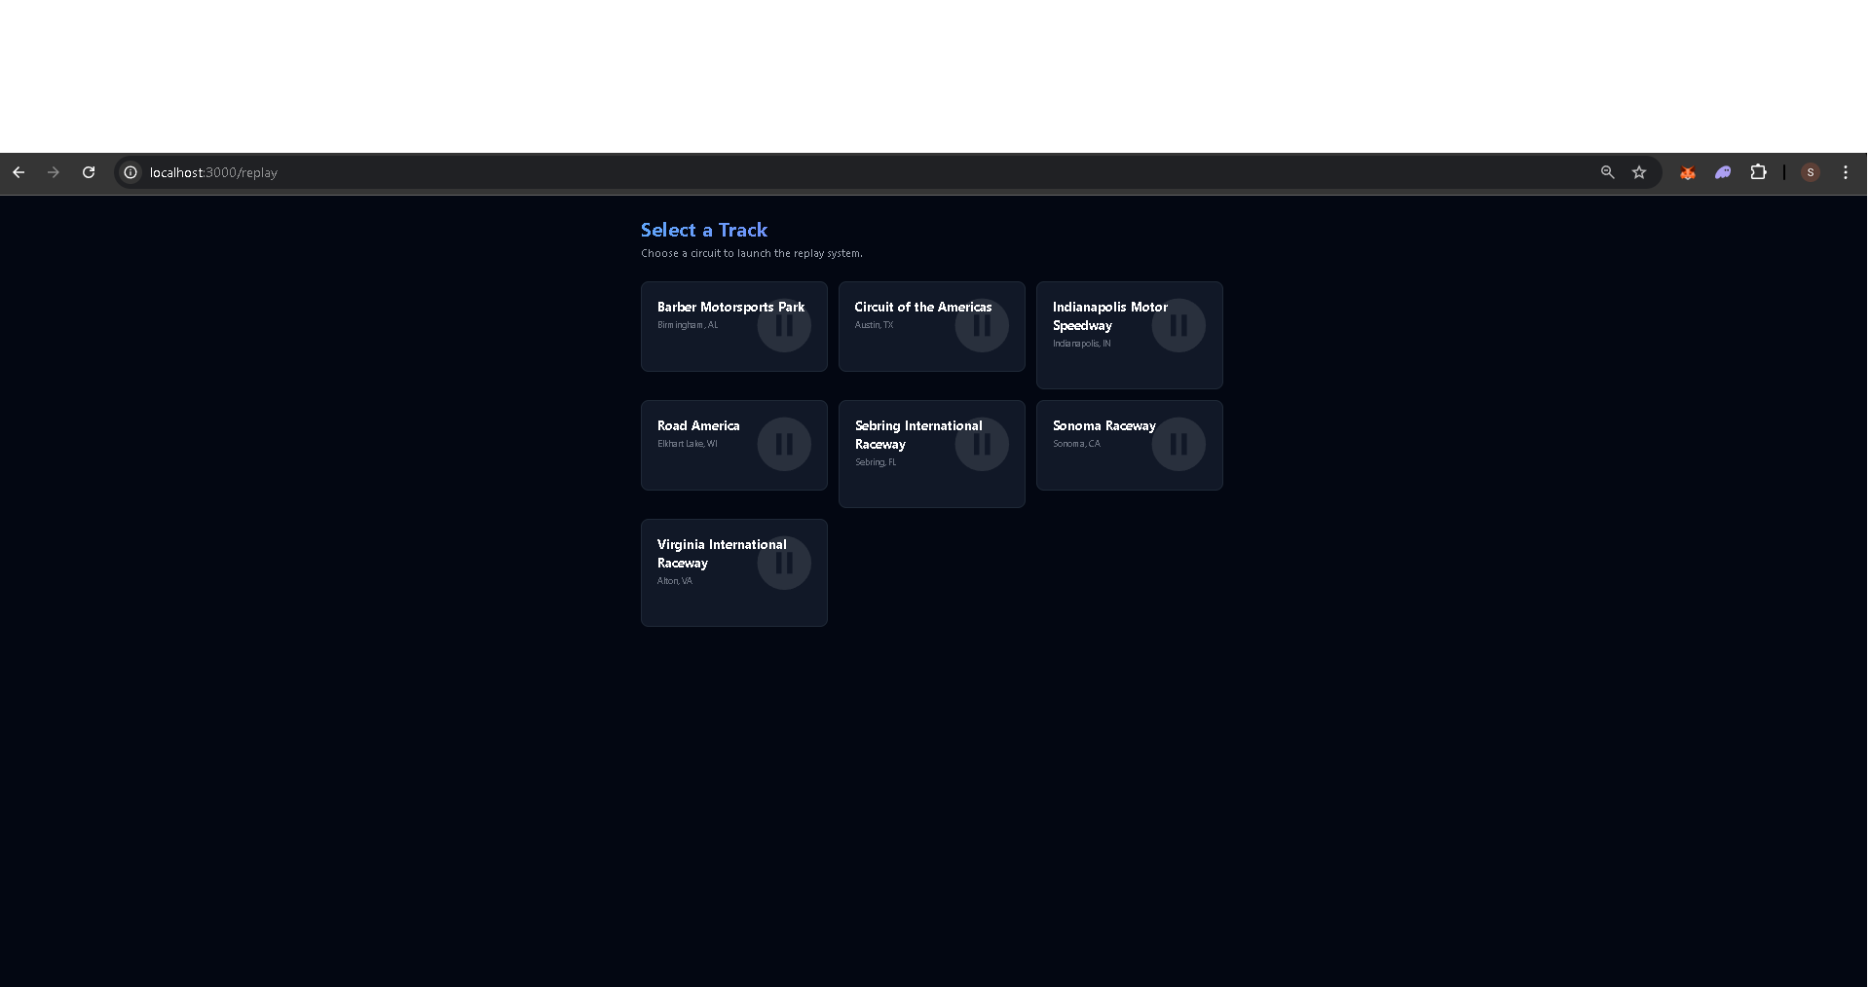Click the "Sonoma, CA" location text

1076,444
